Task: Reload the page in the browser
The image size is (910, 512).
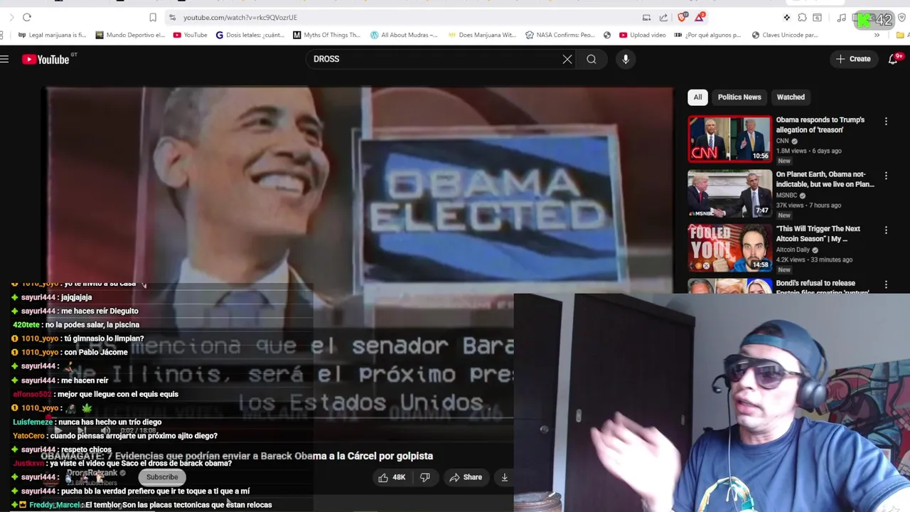Action: click(27, 17)
